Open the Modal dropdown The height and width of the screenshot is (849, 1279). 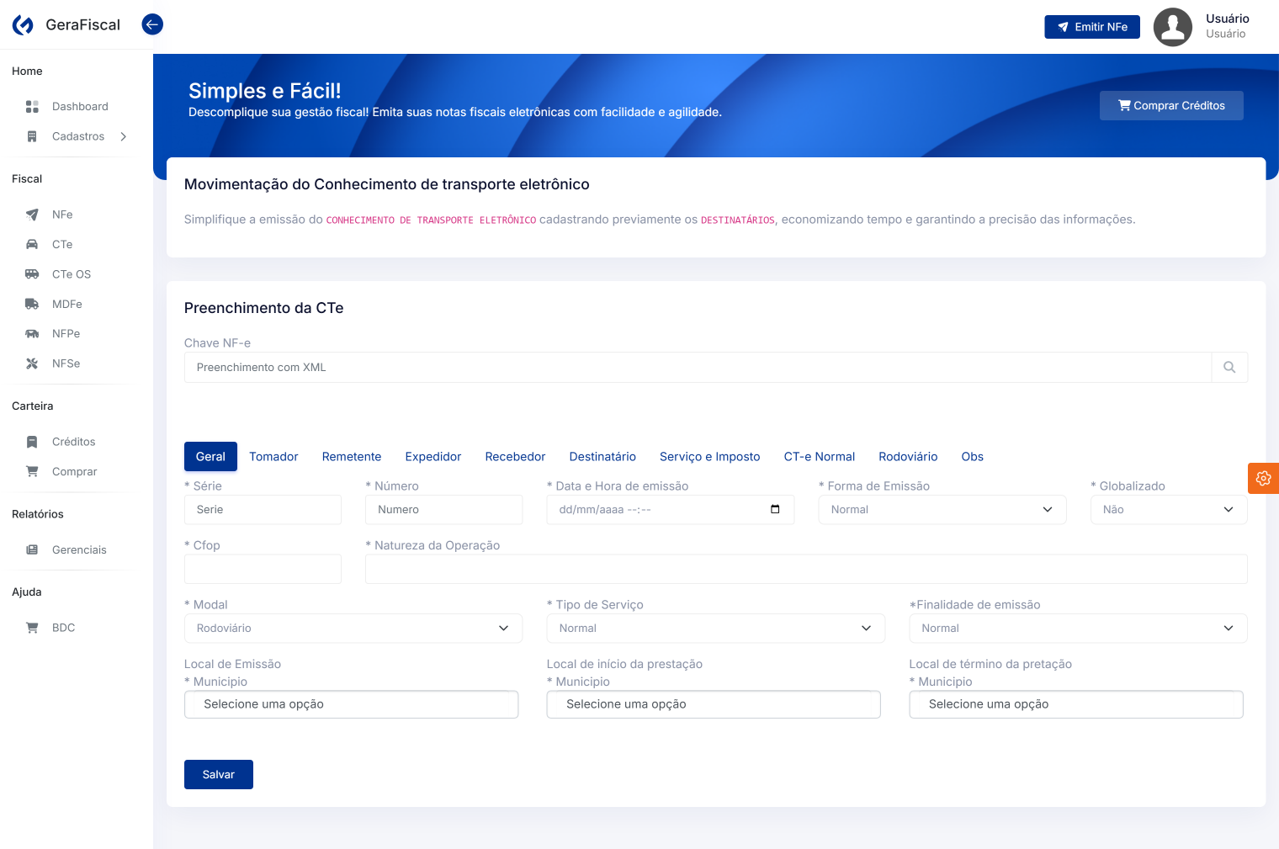click(353, 629)
